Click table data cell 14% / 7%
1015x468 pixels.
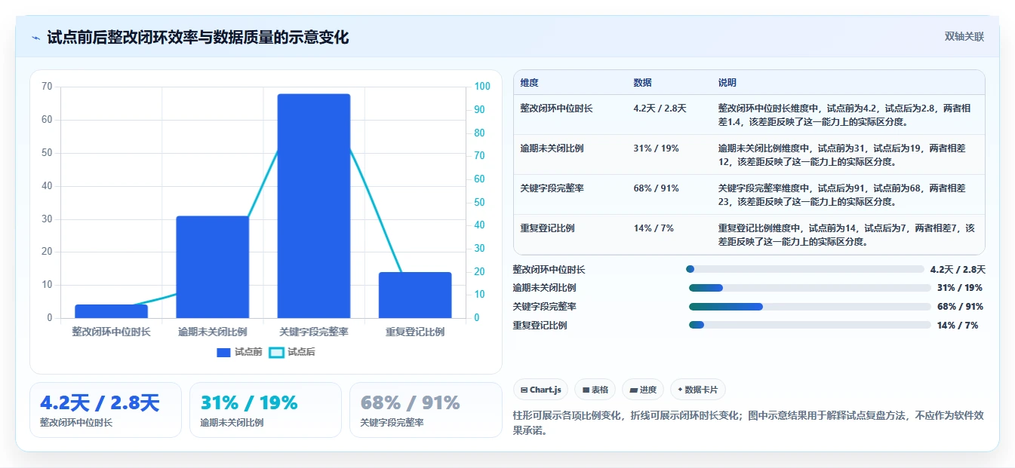(x=654, y=228)
